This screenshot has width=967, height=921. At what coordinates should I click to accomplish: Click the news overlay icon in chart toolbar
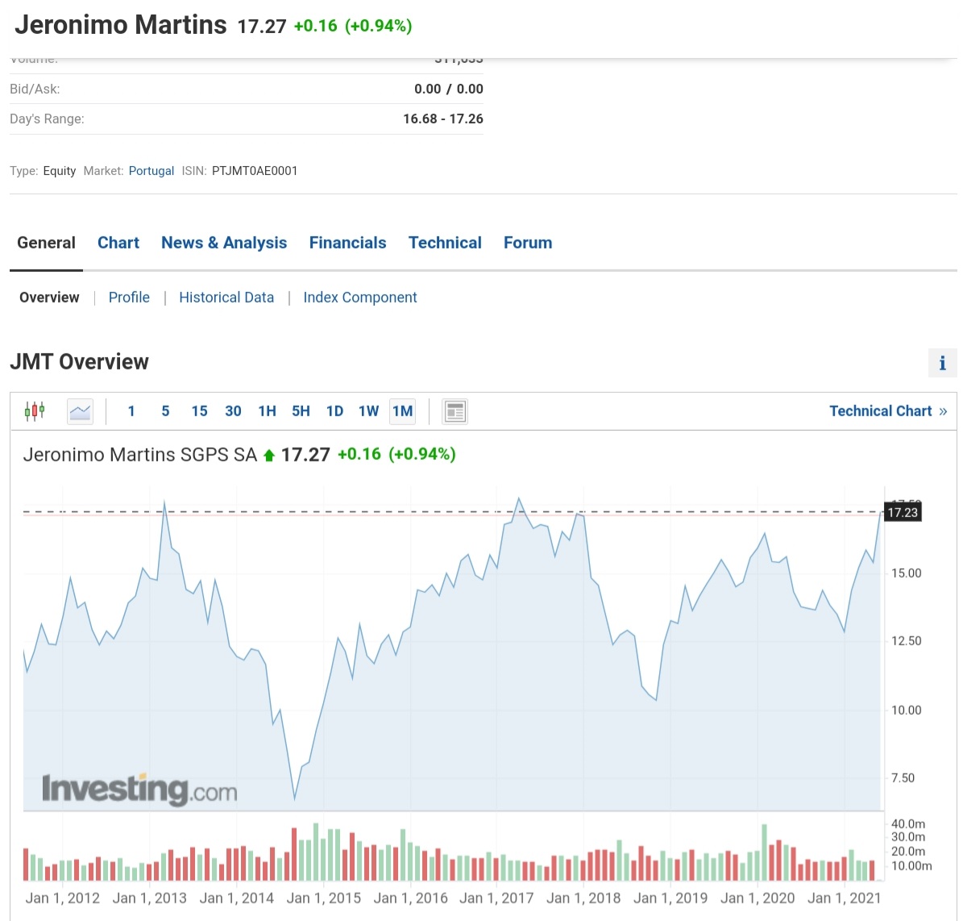pyautogui.click(x=455, y=411)
